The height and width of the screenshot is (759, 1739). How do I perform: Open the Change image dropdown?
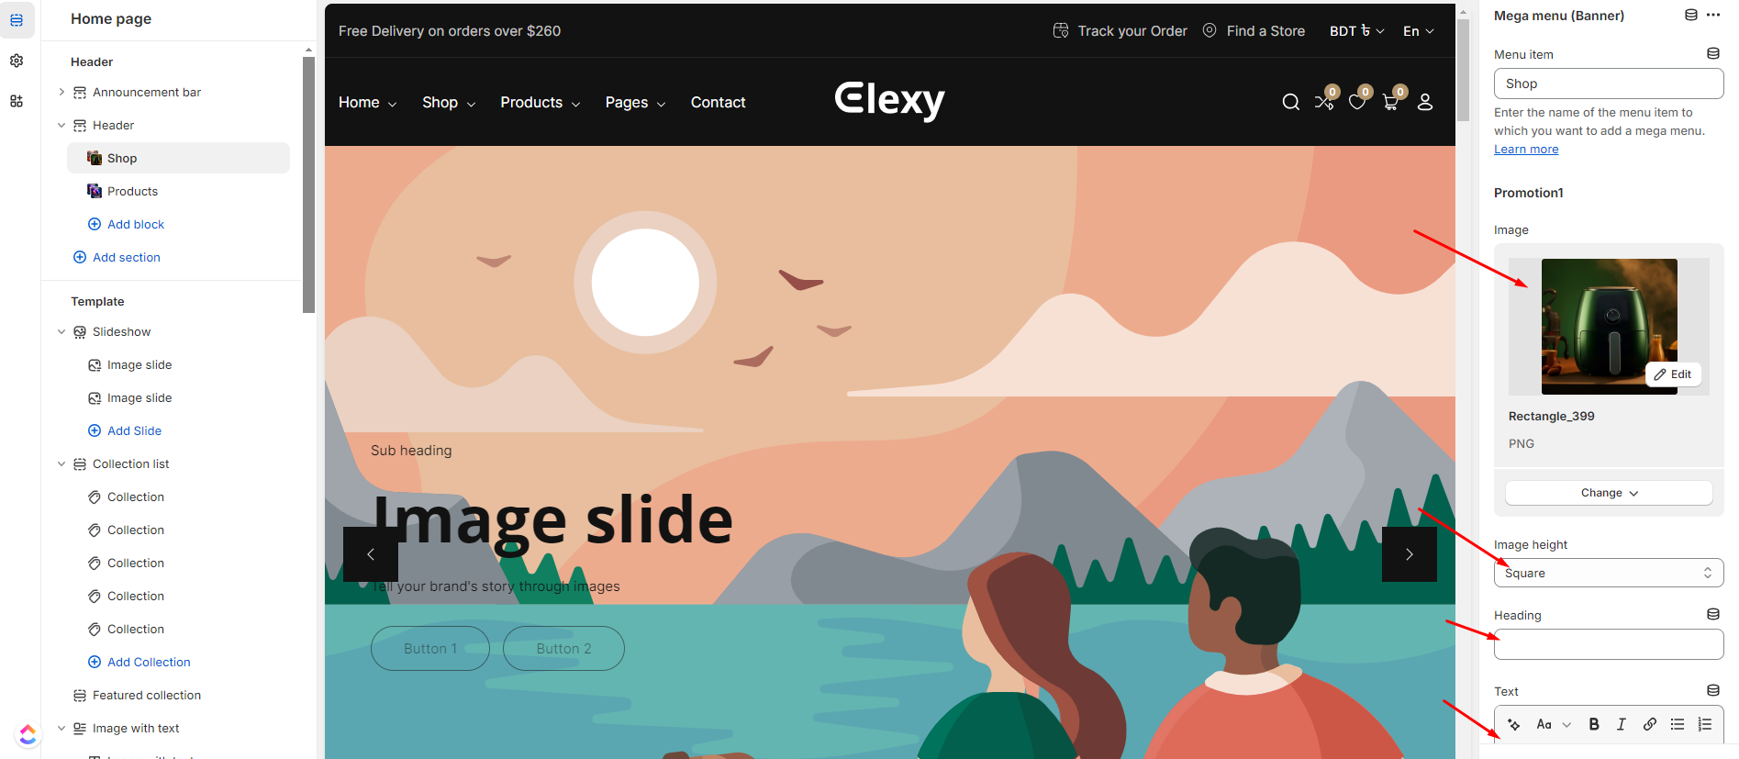click(x=1609, y=493)
